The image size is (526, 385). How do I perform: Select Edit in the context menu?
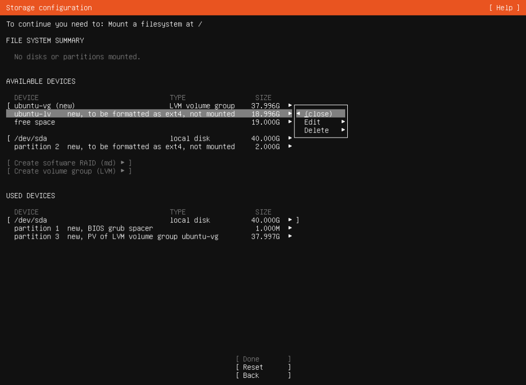pos(313,122)
